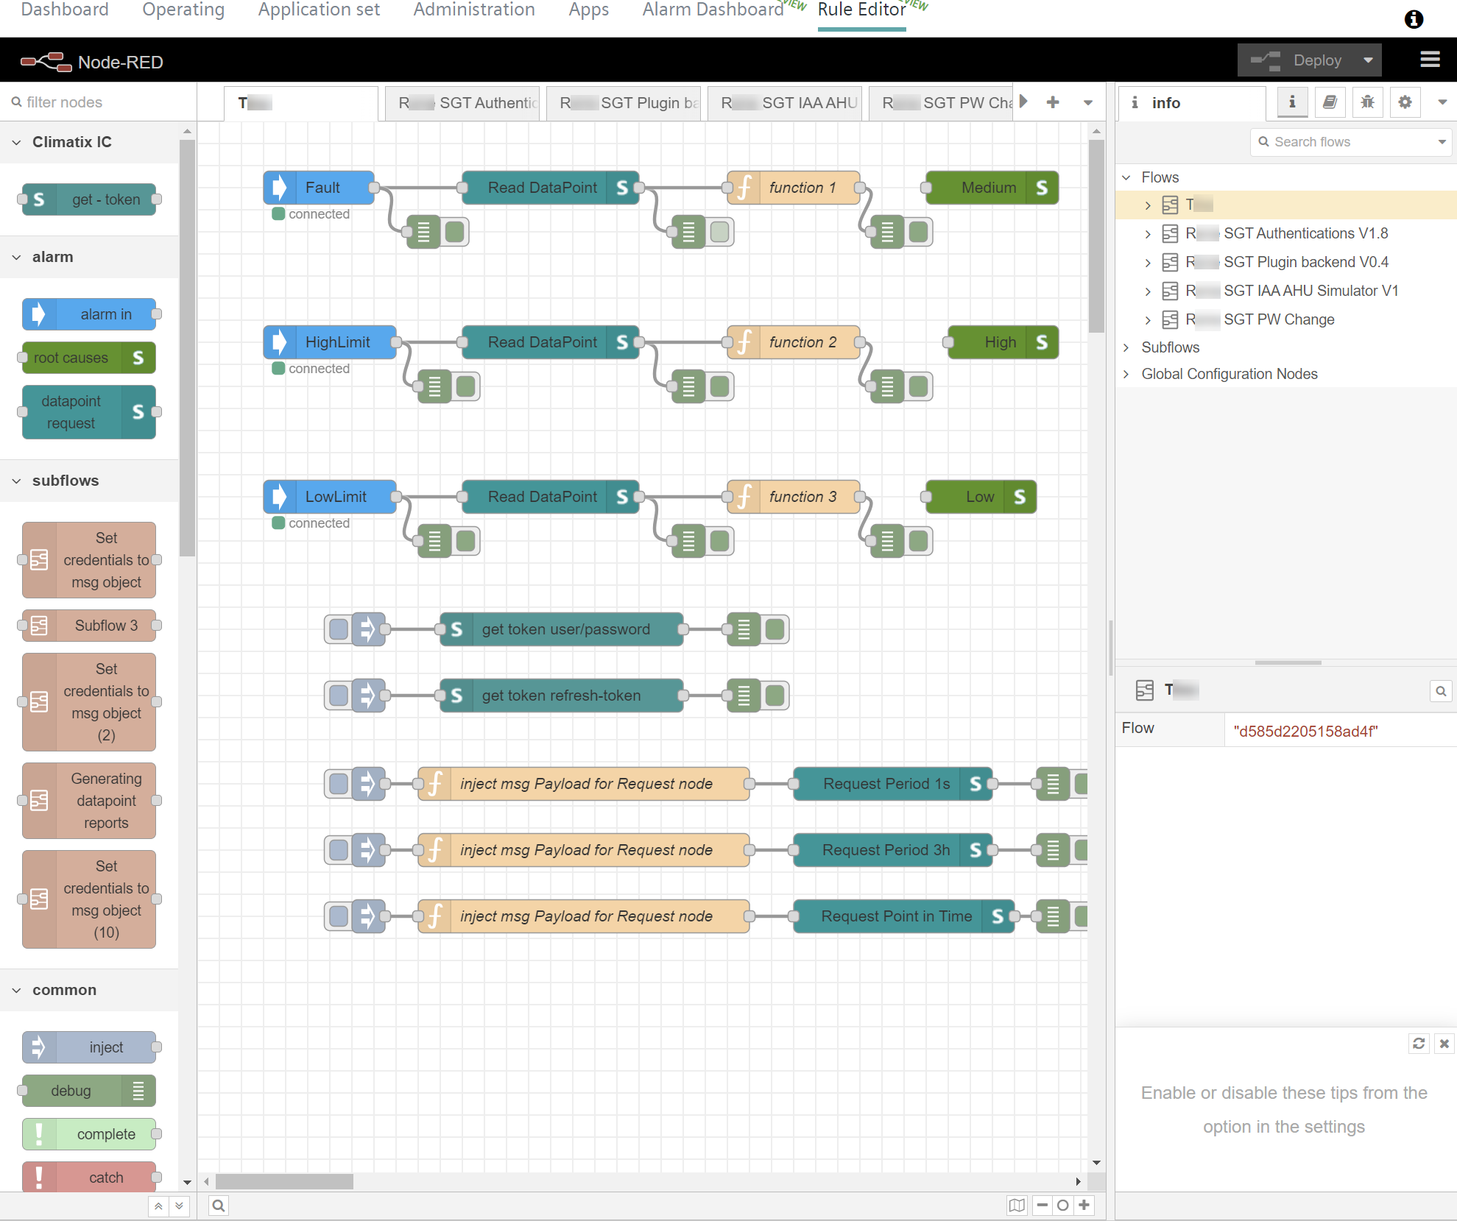Select SGT Authentications V1.8 in flows tree
This screenshot has height=1221, width=1457.
click(1287, 233)
